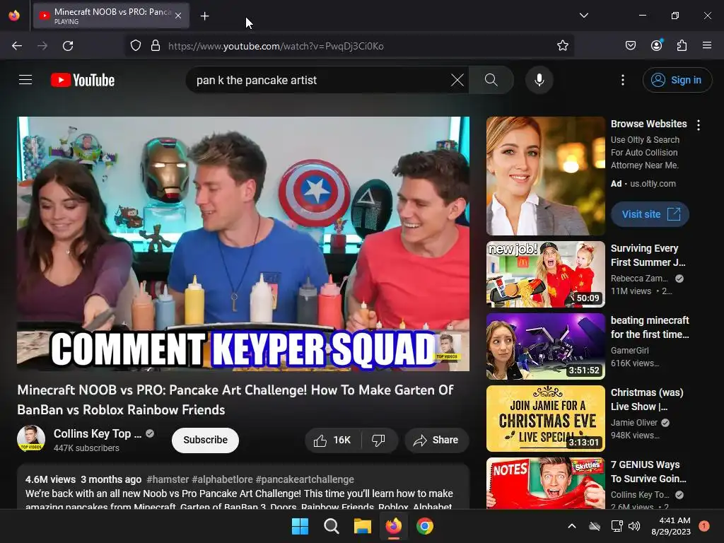Screen dimensions: 724x543
Task: Bookmark this page with the star
Action: pyautogui.click(x=562, y=46)
